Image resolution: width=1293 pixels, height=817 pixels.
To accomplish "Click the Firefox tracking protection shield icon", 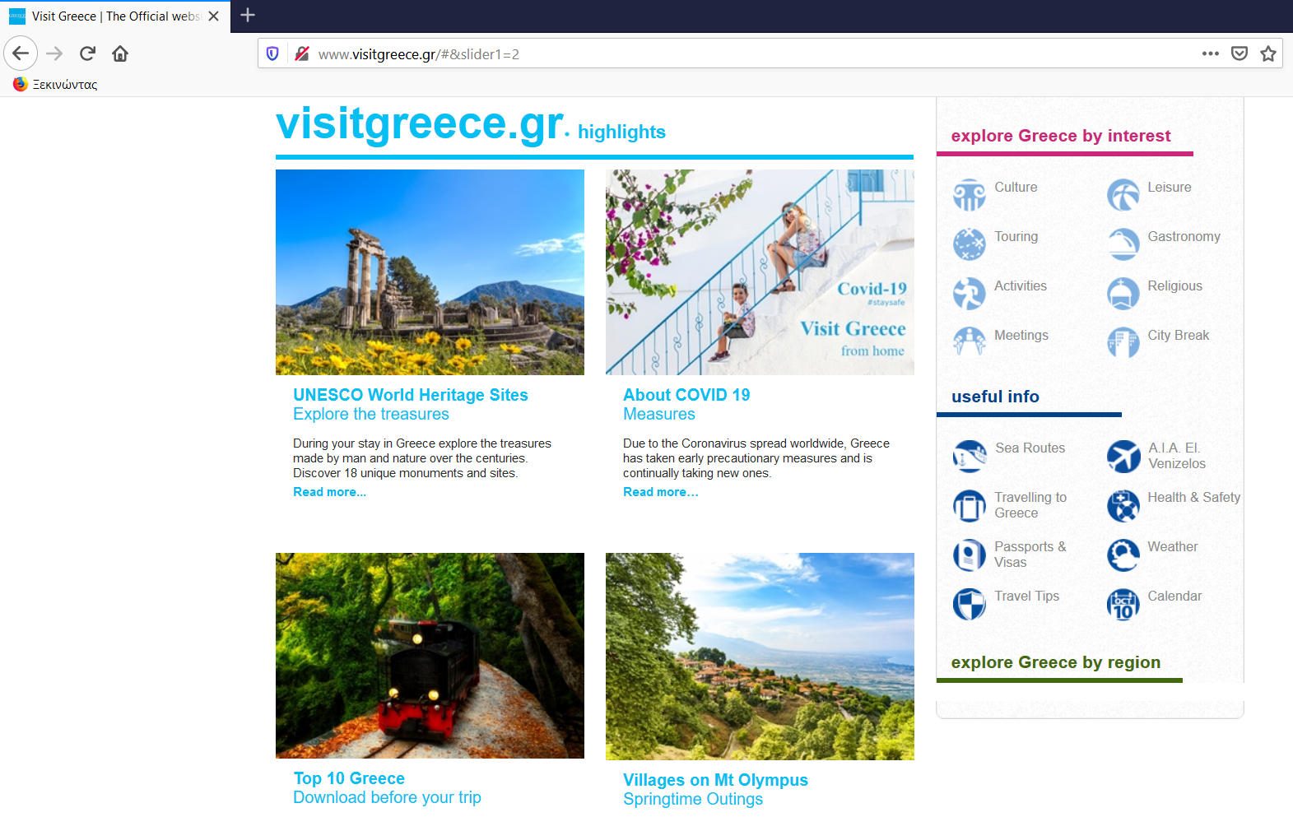I will click(x=272, y=53).
